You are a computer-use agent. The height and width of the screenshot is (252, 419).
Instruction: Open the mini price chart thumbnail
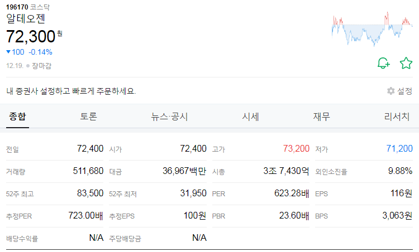pyautogui.click(x=372, y=29)
